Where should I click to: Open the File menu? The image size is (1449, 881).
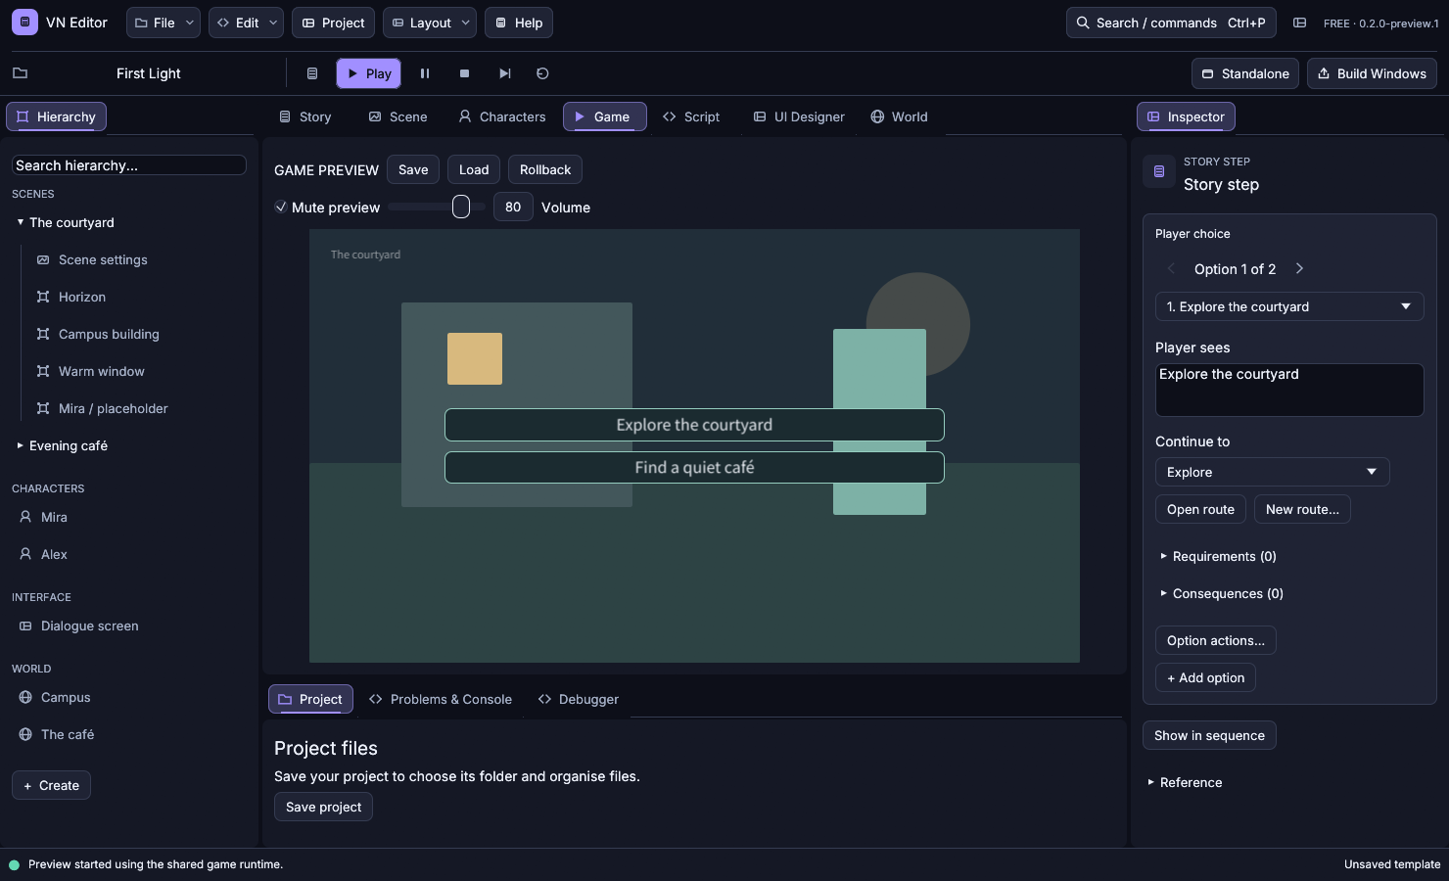click(164, 23)
